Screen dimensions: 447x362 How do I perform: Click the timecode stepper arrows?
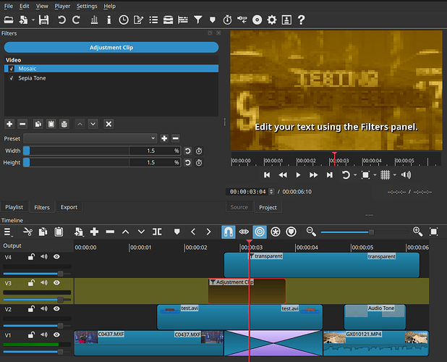(x=271, y=192)
